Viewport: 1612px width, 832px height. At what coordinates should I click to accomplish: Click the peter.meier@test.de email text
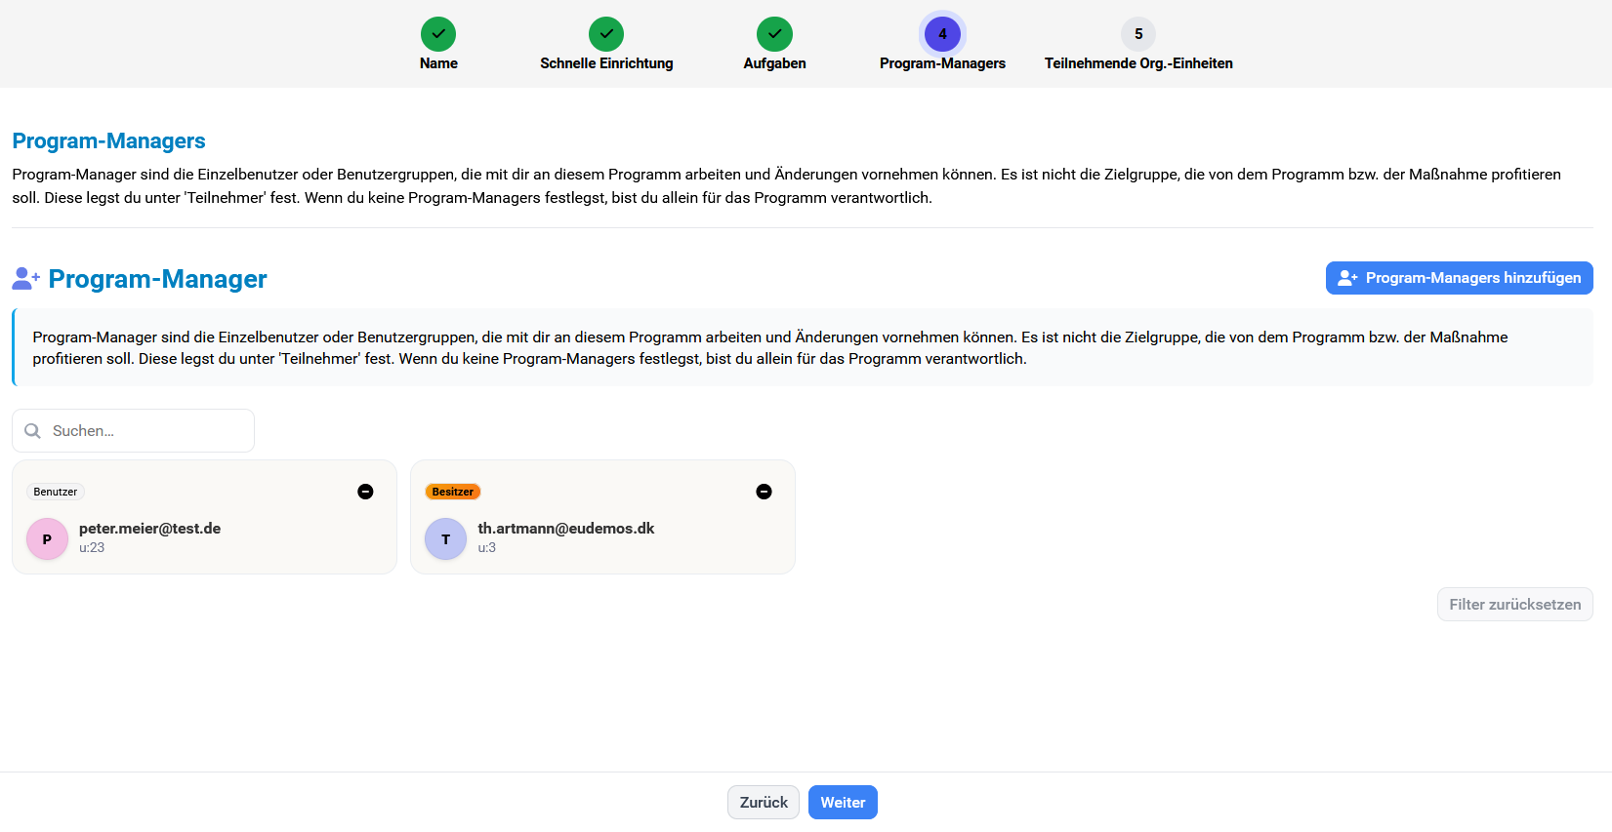pos(149,529)
